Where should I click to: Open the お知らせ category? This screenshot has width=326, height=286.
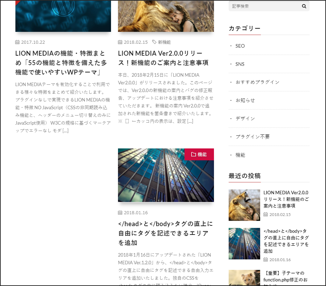point(245,100)
